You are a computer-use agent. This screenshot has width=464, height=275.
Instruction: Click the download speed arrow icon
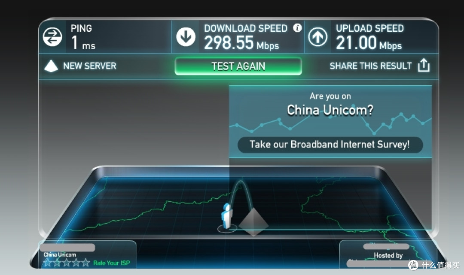(186, 37)
